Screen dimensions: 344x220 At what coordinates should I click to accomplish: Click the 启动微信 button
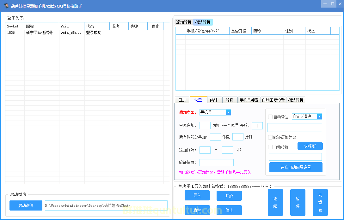click(26, 205)
